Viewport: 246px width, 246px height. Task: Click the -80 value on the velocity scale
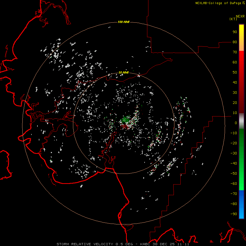(x=234, y=204)
